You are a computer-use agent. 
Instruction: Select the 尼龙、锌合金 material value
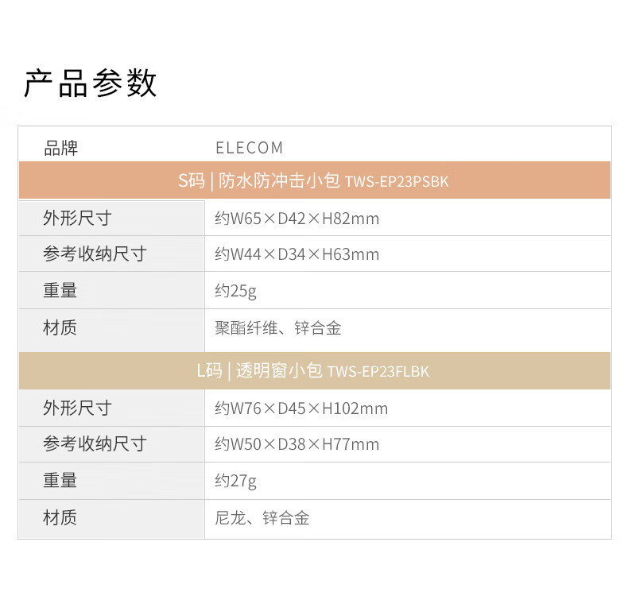pos(262,518)
